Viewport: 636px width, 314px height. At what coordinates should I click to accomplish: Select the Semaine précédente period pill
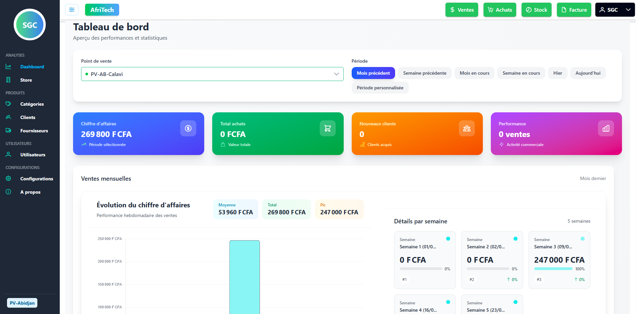424,73
